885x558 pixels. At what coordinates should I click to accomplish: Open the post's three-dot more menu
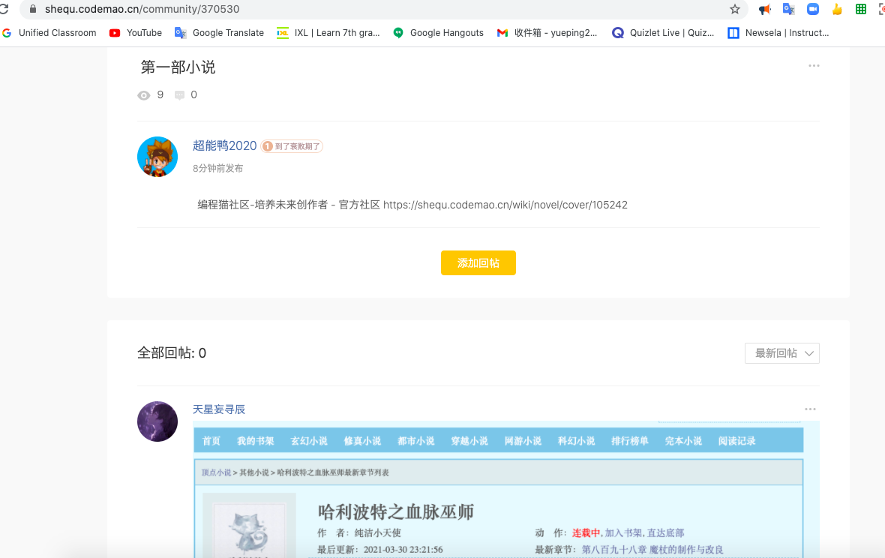point(813,66)
